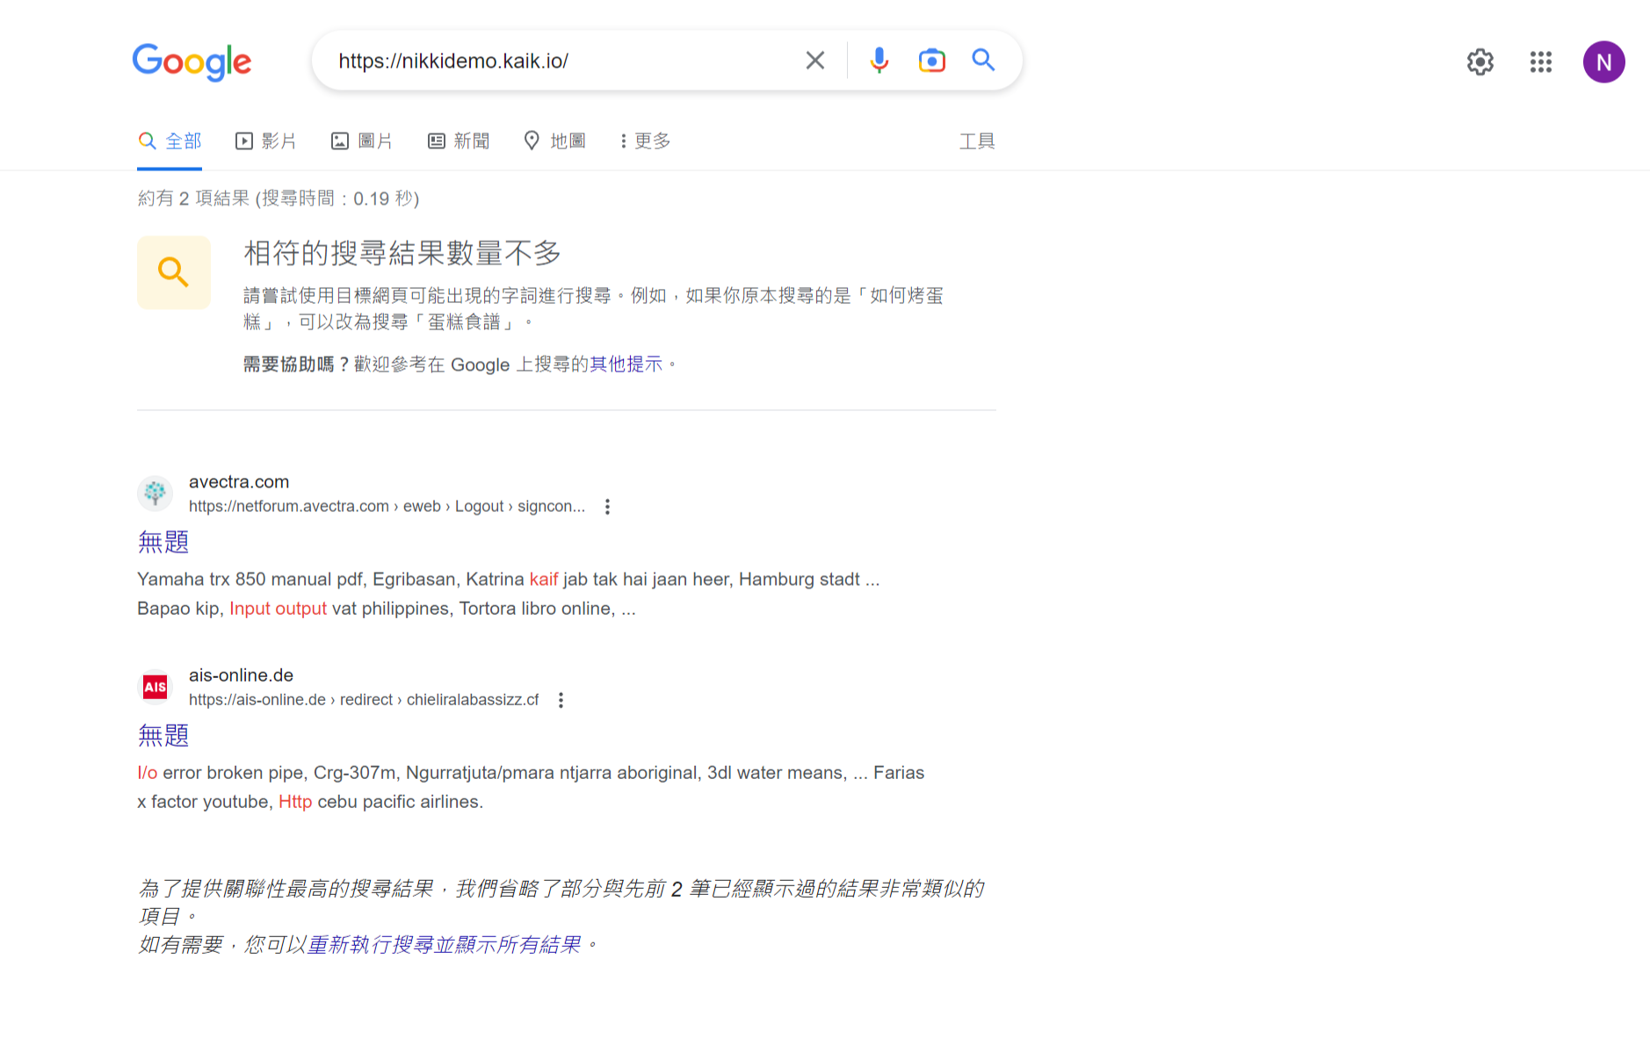Click the AIS favicon beside ais-online.de
Viewport: 1650px width, 1046px height.
pyautogui.click(x=155, y=687)
